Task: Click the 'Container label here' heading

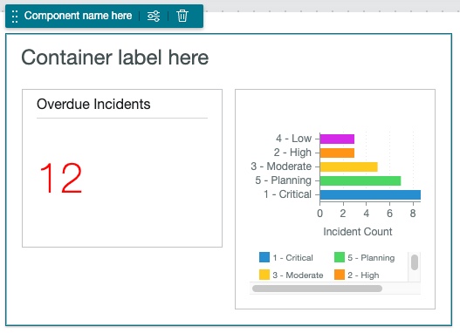Action: (x=115, y=58)
